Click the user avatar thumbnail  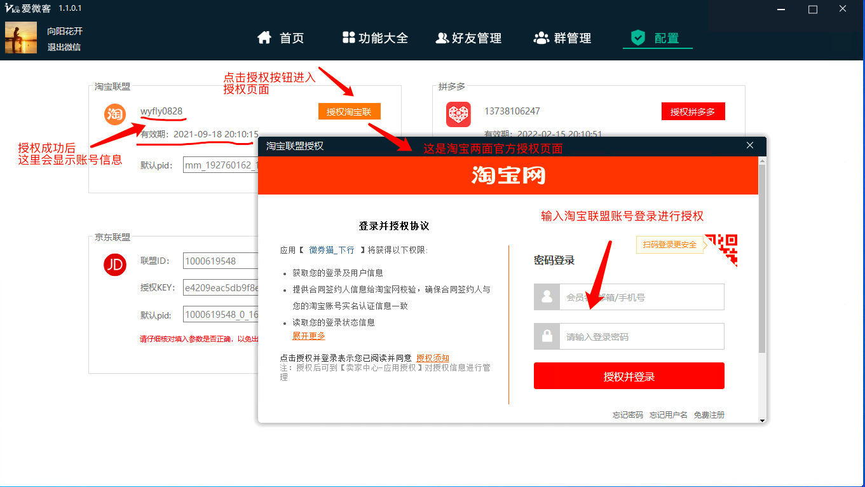(x=21, y=38)
